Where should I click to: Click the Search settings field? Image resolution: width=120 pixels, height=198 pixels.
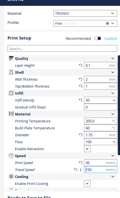point(62,48)
